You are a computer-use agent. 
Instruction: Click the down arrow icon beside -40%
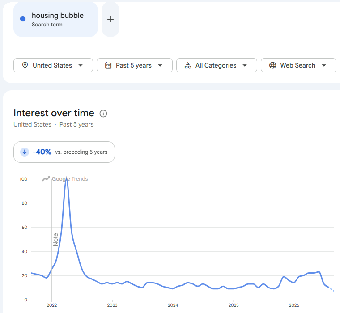pyautogui.click(x=25, y=152)
